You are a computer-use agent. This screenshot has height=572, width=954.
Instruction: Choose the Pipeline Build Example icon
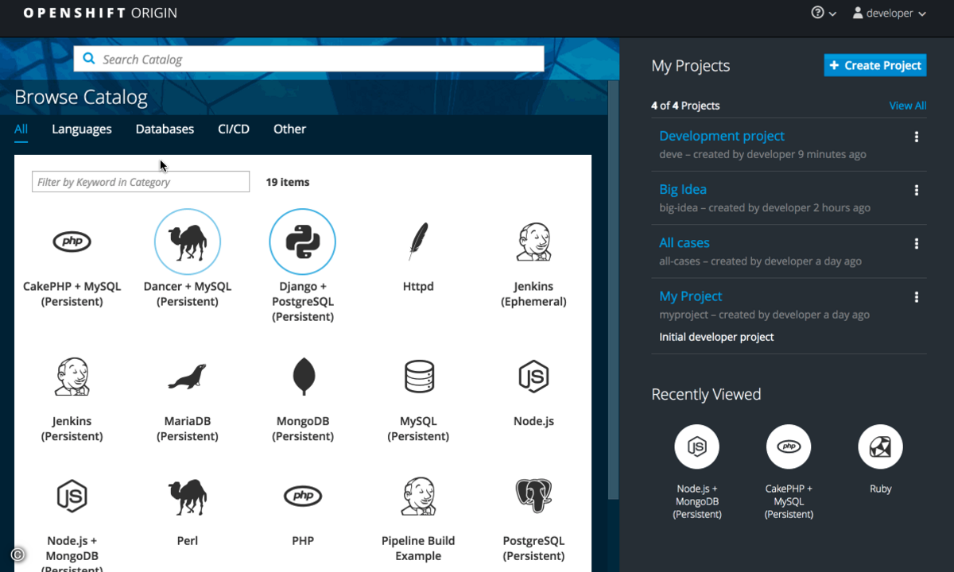(x=418, y=496)
